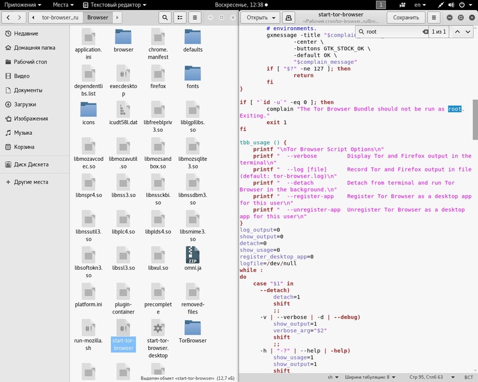Open 'Другие места' in the sidebar
The image size is (478, 382).
tap(35, 182)
